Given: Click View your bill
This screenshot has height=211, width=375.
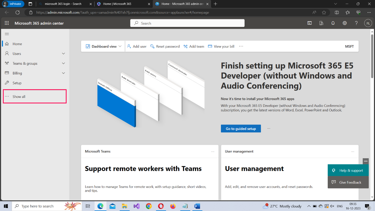Looking at the screenshot, I should point(221,46).
